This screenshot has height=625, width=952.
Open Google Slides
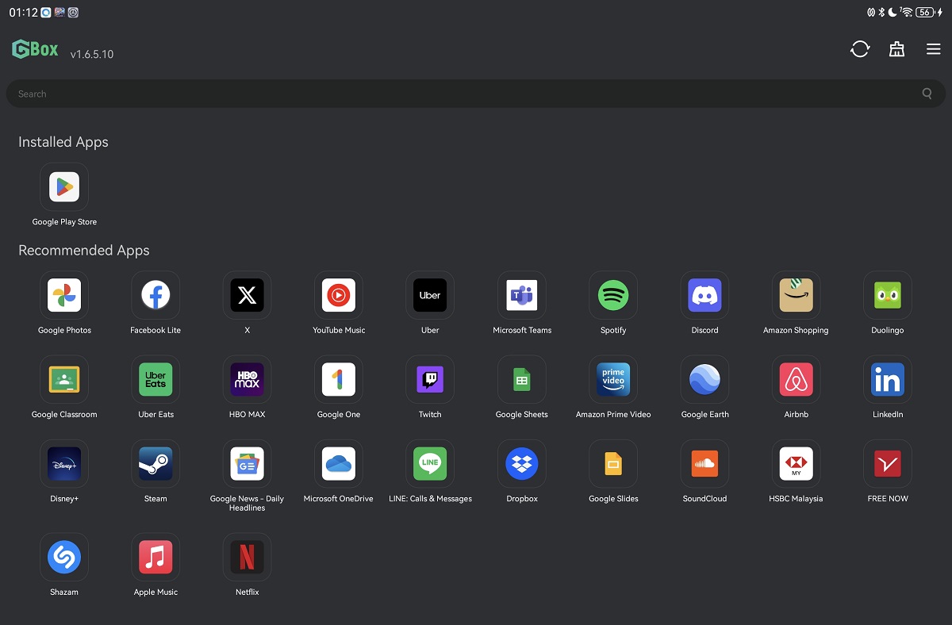613,463
